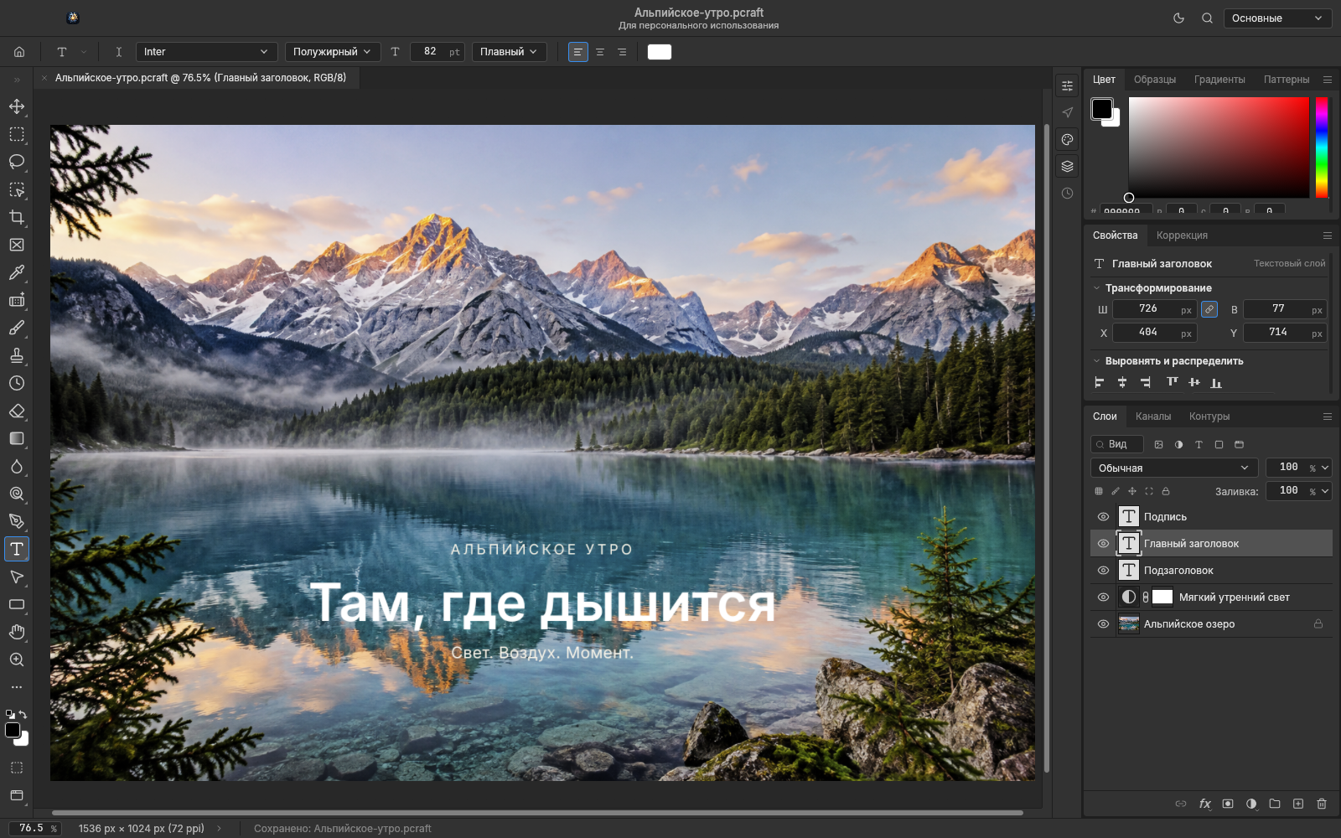
Task: Create new adjustment layer icon
Action: pos(1251,804)
